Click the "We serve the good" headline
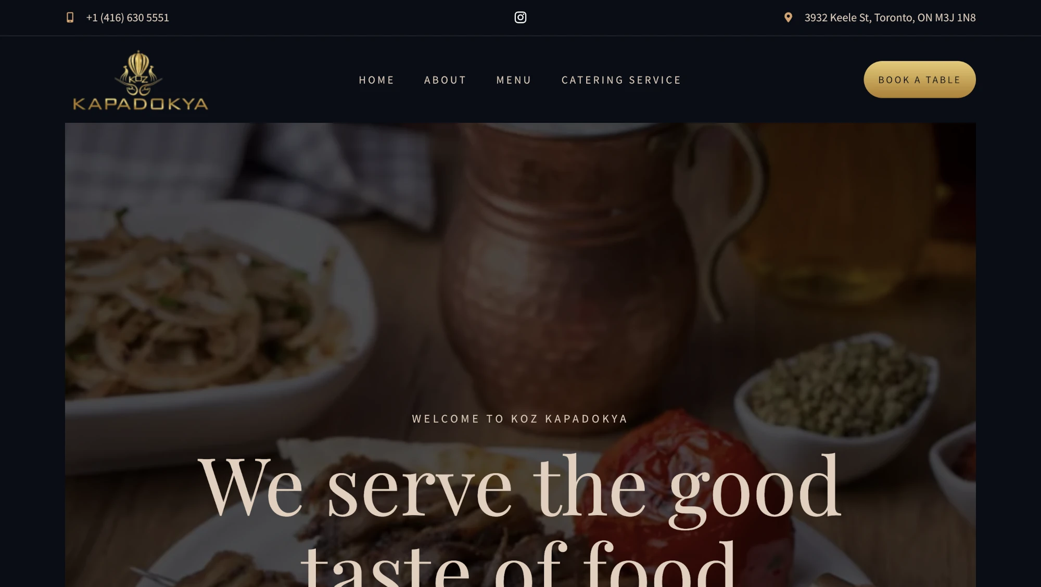1041x587 pixels. pyautogui.click(x=519, y=488)
